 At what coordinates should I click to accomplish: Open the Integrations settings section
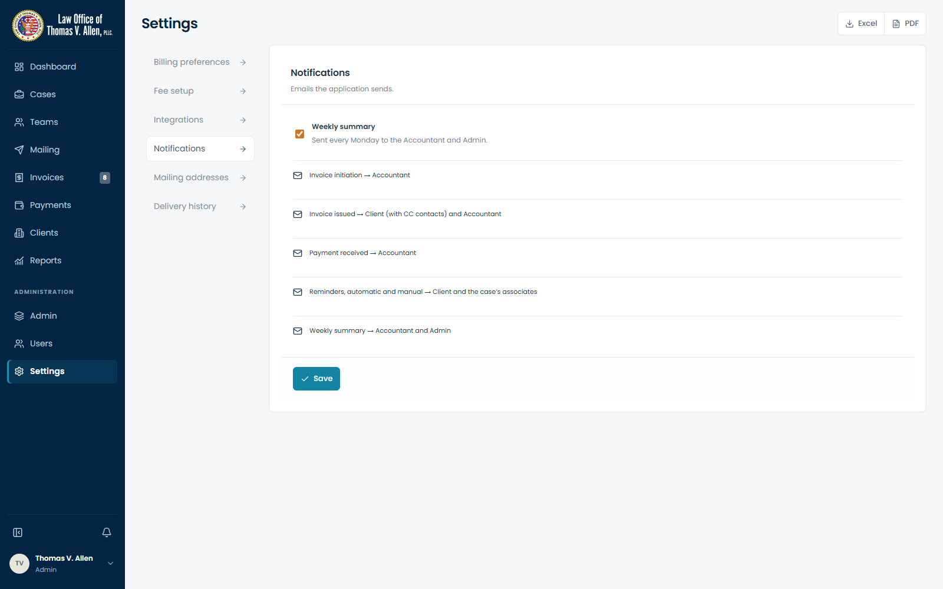[x=200, y=120]
